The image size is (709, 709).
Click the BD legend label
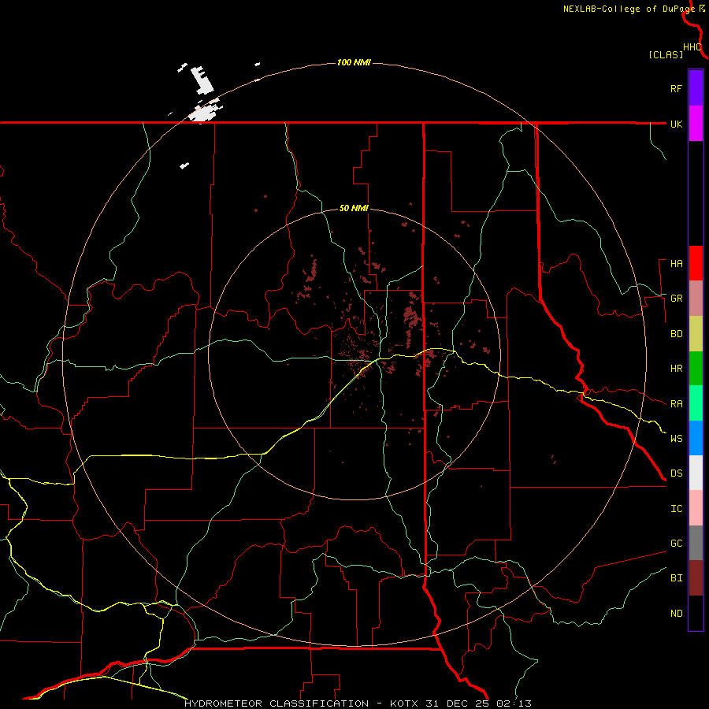(x=676, y=334)
